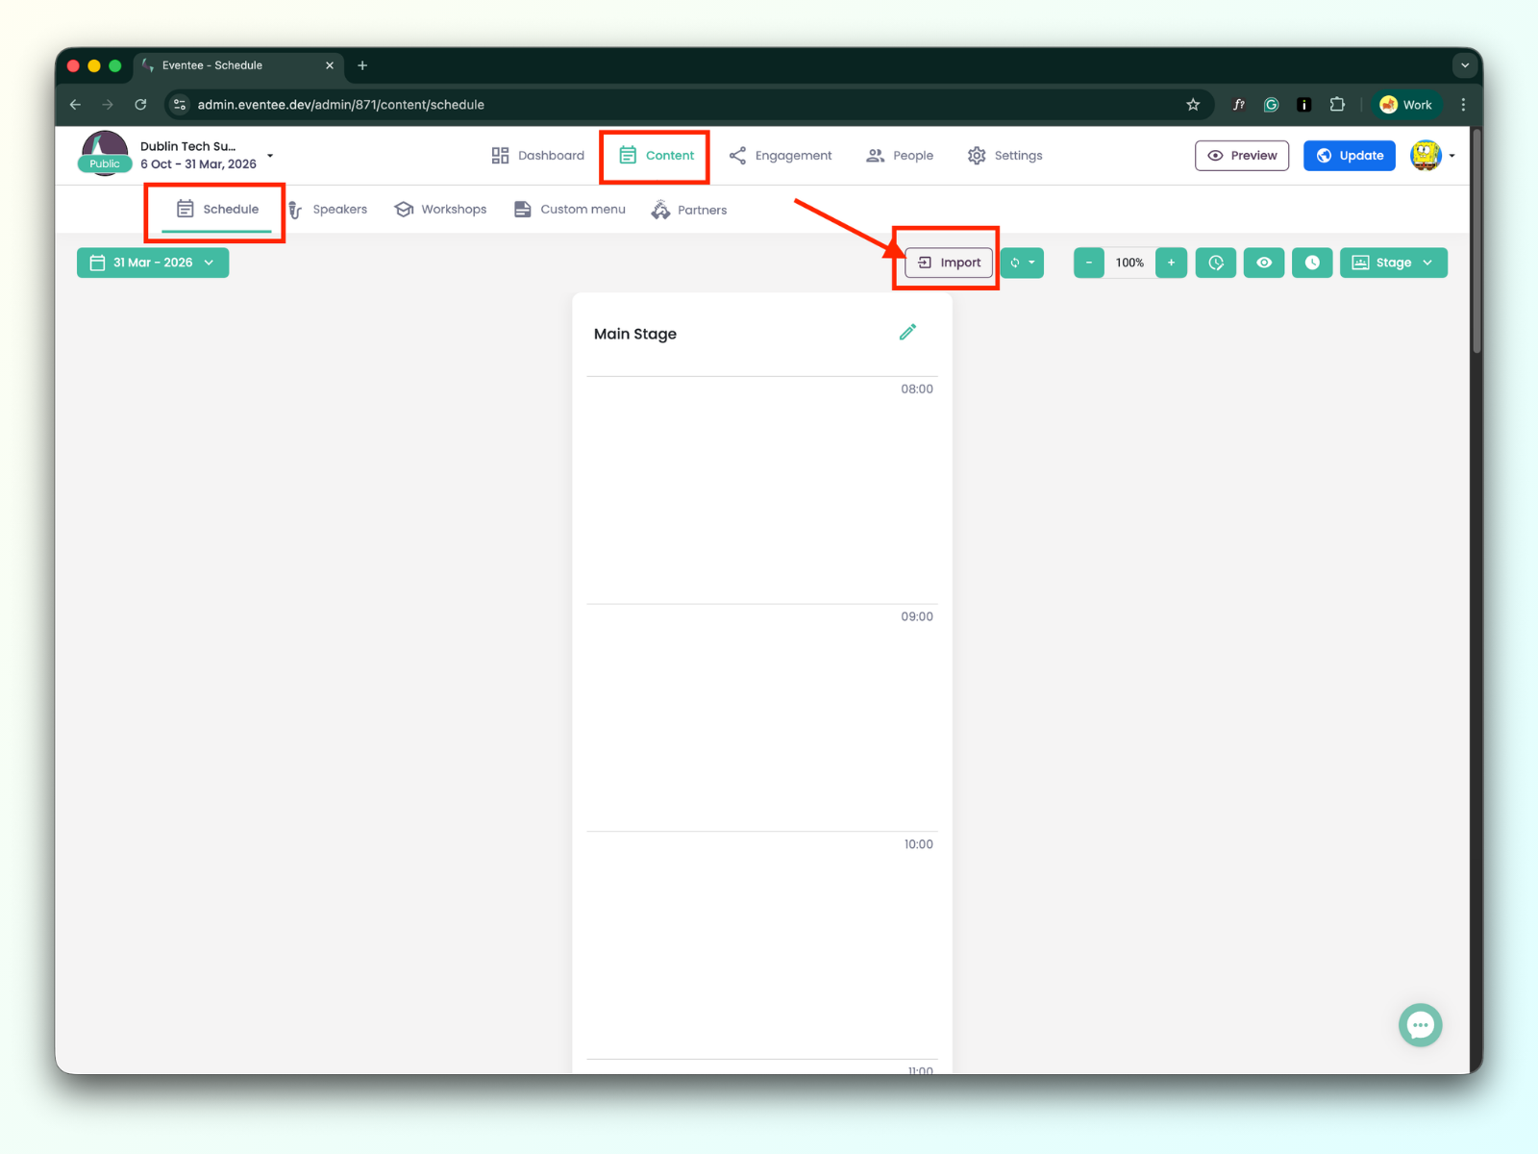Click the 10:00 time label

pyautogui.click(x=918, y=844)
